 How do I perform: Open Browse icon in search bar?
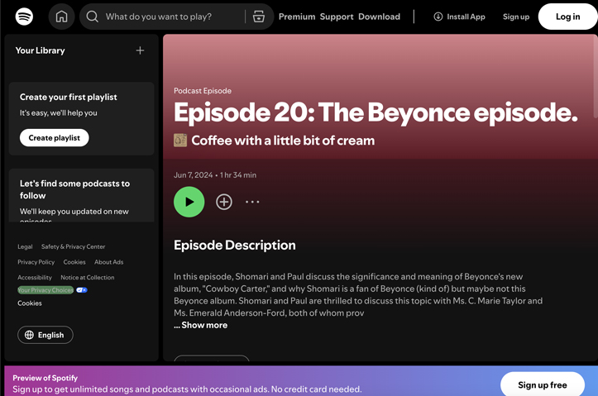259,17
